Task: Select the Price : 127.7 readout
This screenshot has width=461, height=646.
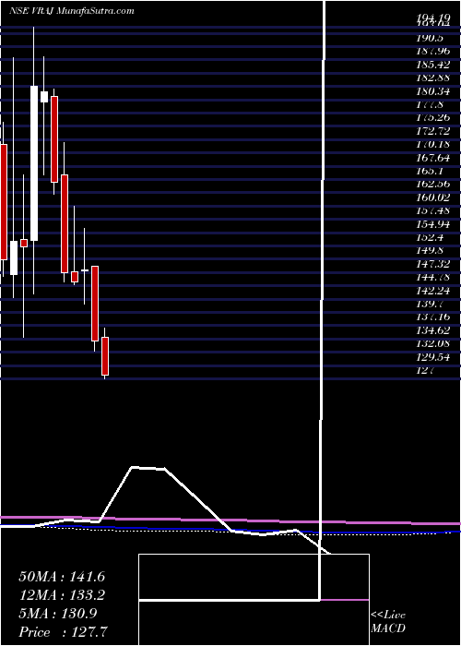Action: [x=65, y=632]
